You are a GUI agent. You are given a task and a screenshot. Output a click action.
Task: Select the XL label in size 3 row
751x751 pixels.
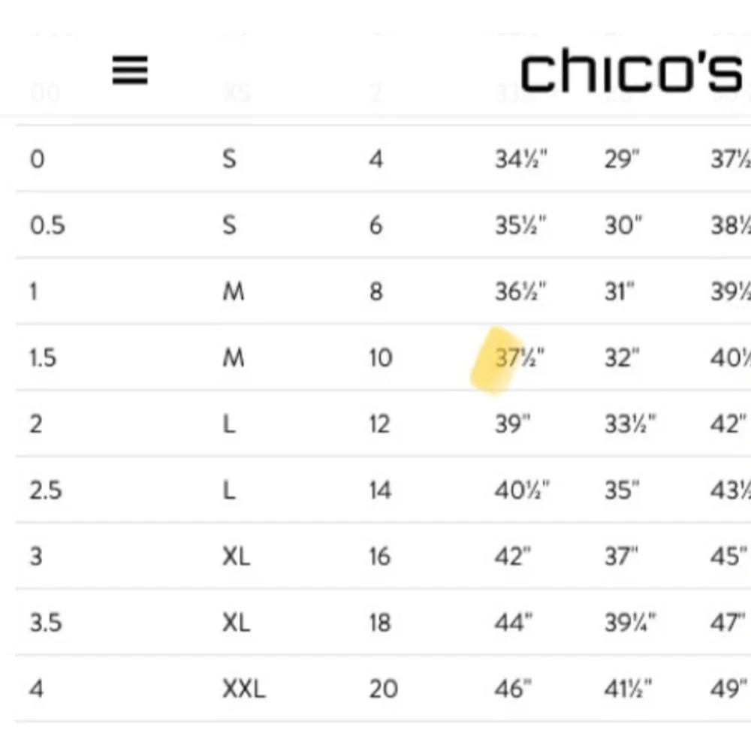coord(236,556)
